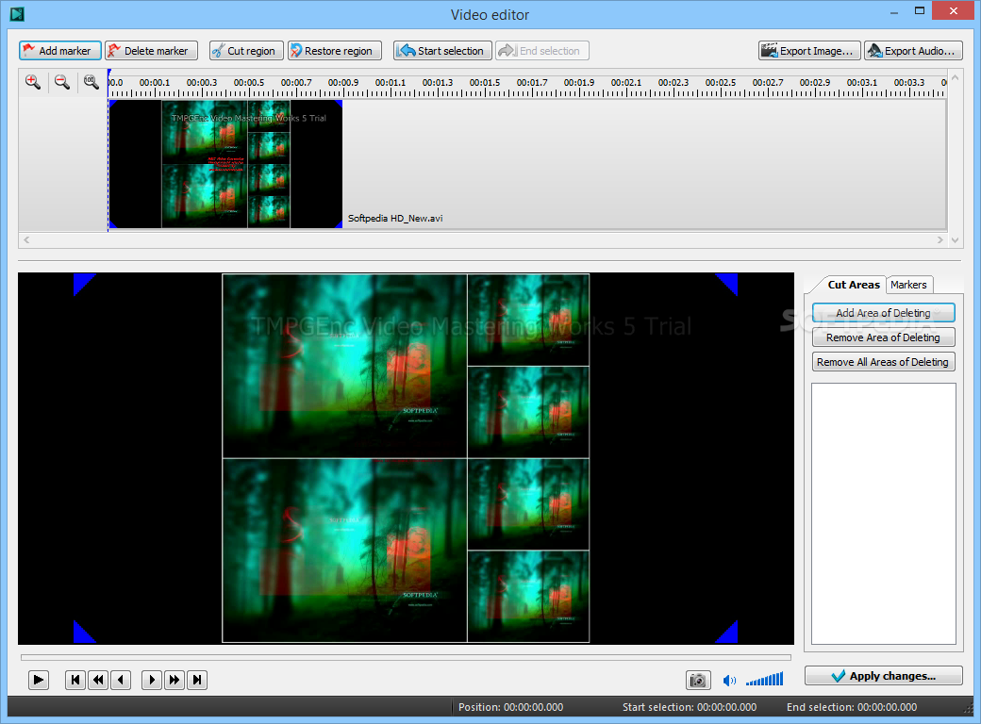The image size is (981, 724).
Task: Click the playback seek bar
Action: (x=406, y=658)
